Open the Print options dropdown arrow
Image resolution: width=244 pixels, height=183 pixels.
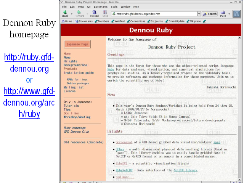pyautogui.click(x=229, y=14)
